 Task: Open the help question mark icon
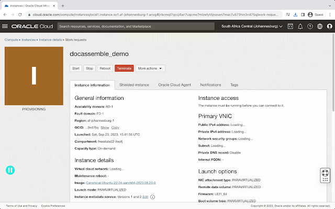coord(310,26)
